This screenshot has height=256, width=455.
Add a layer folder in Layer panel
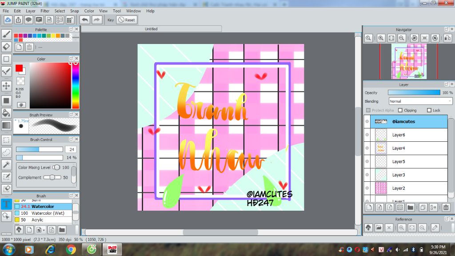coord(410,207)
